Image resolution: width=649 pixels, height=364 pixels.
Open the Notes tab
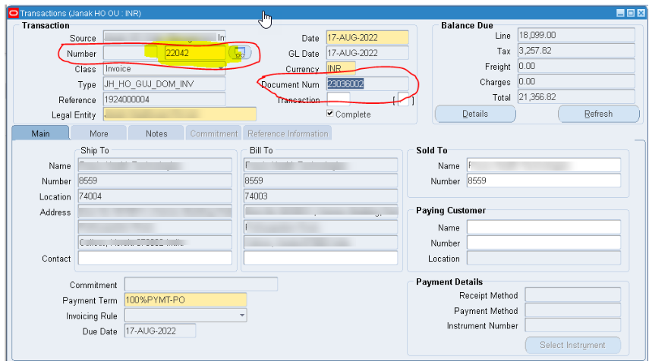[156, 133]
